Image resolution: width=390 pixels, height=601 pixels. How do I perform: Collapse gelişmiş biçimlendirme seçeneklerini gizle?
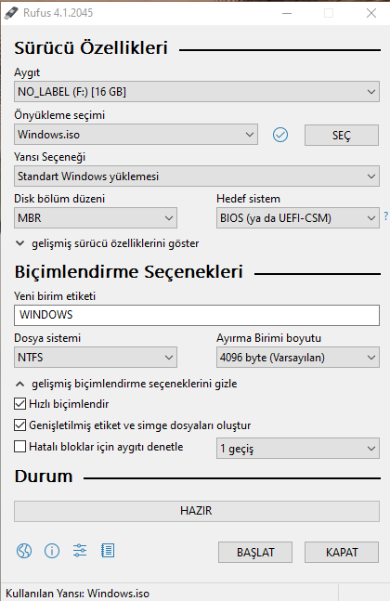(x=126, y=384)
